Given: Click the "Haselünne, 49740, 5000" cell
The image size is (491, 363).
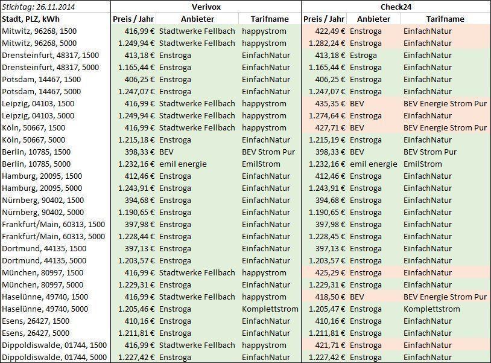Looking at the screenshot, I should click(x=45, y=309).
